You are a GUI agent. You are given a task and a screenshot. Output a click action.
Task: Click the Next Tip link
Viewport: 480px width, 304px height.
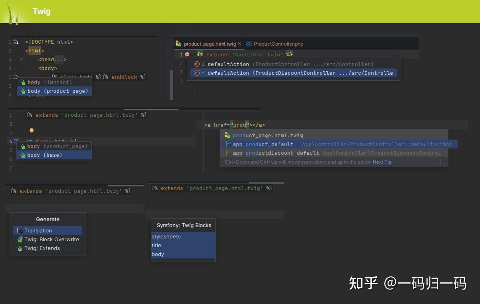[x=382, y=162]
